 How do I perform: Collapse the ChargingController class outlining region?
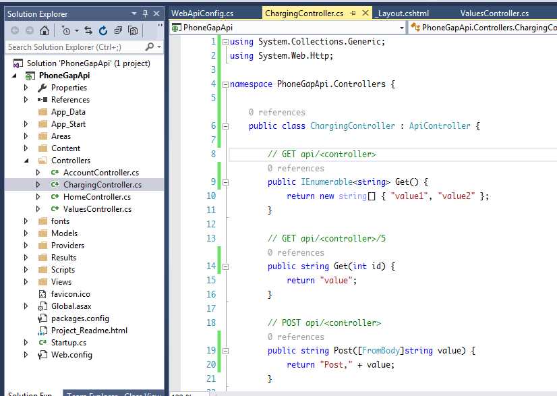click(x=225, y=126)
